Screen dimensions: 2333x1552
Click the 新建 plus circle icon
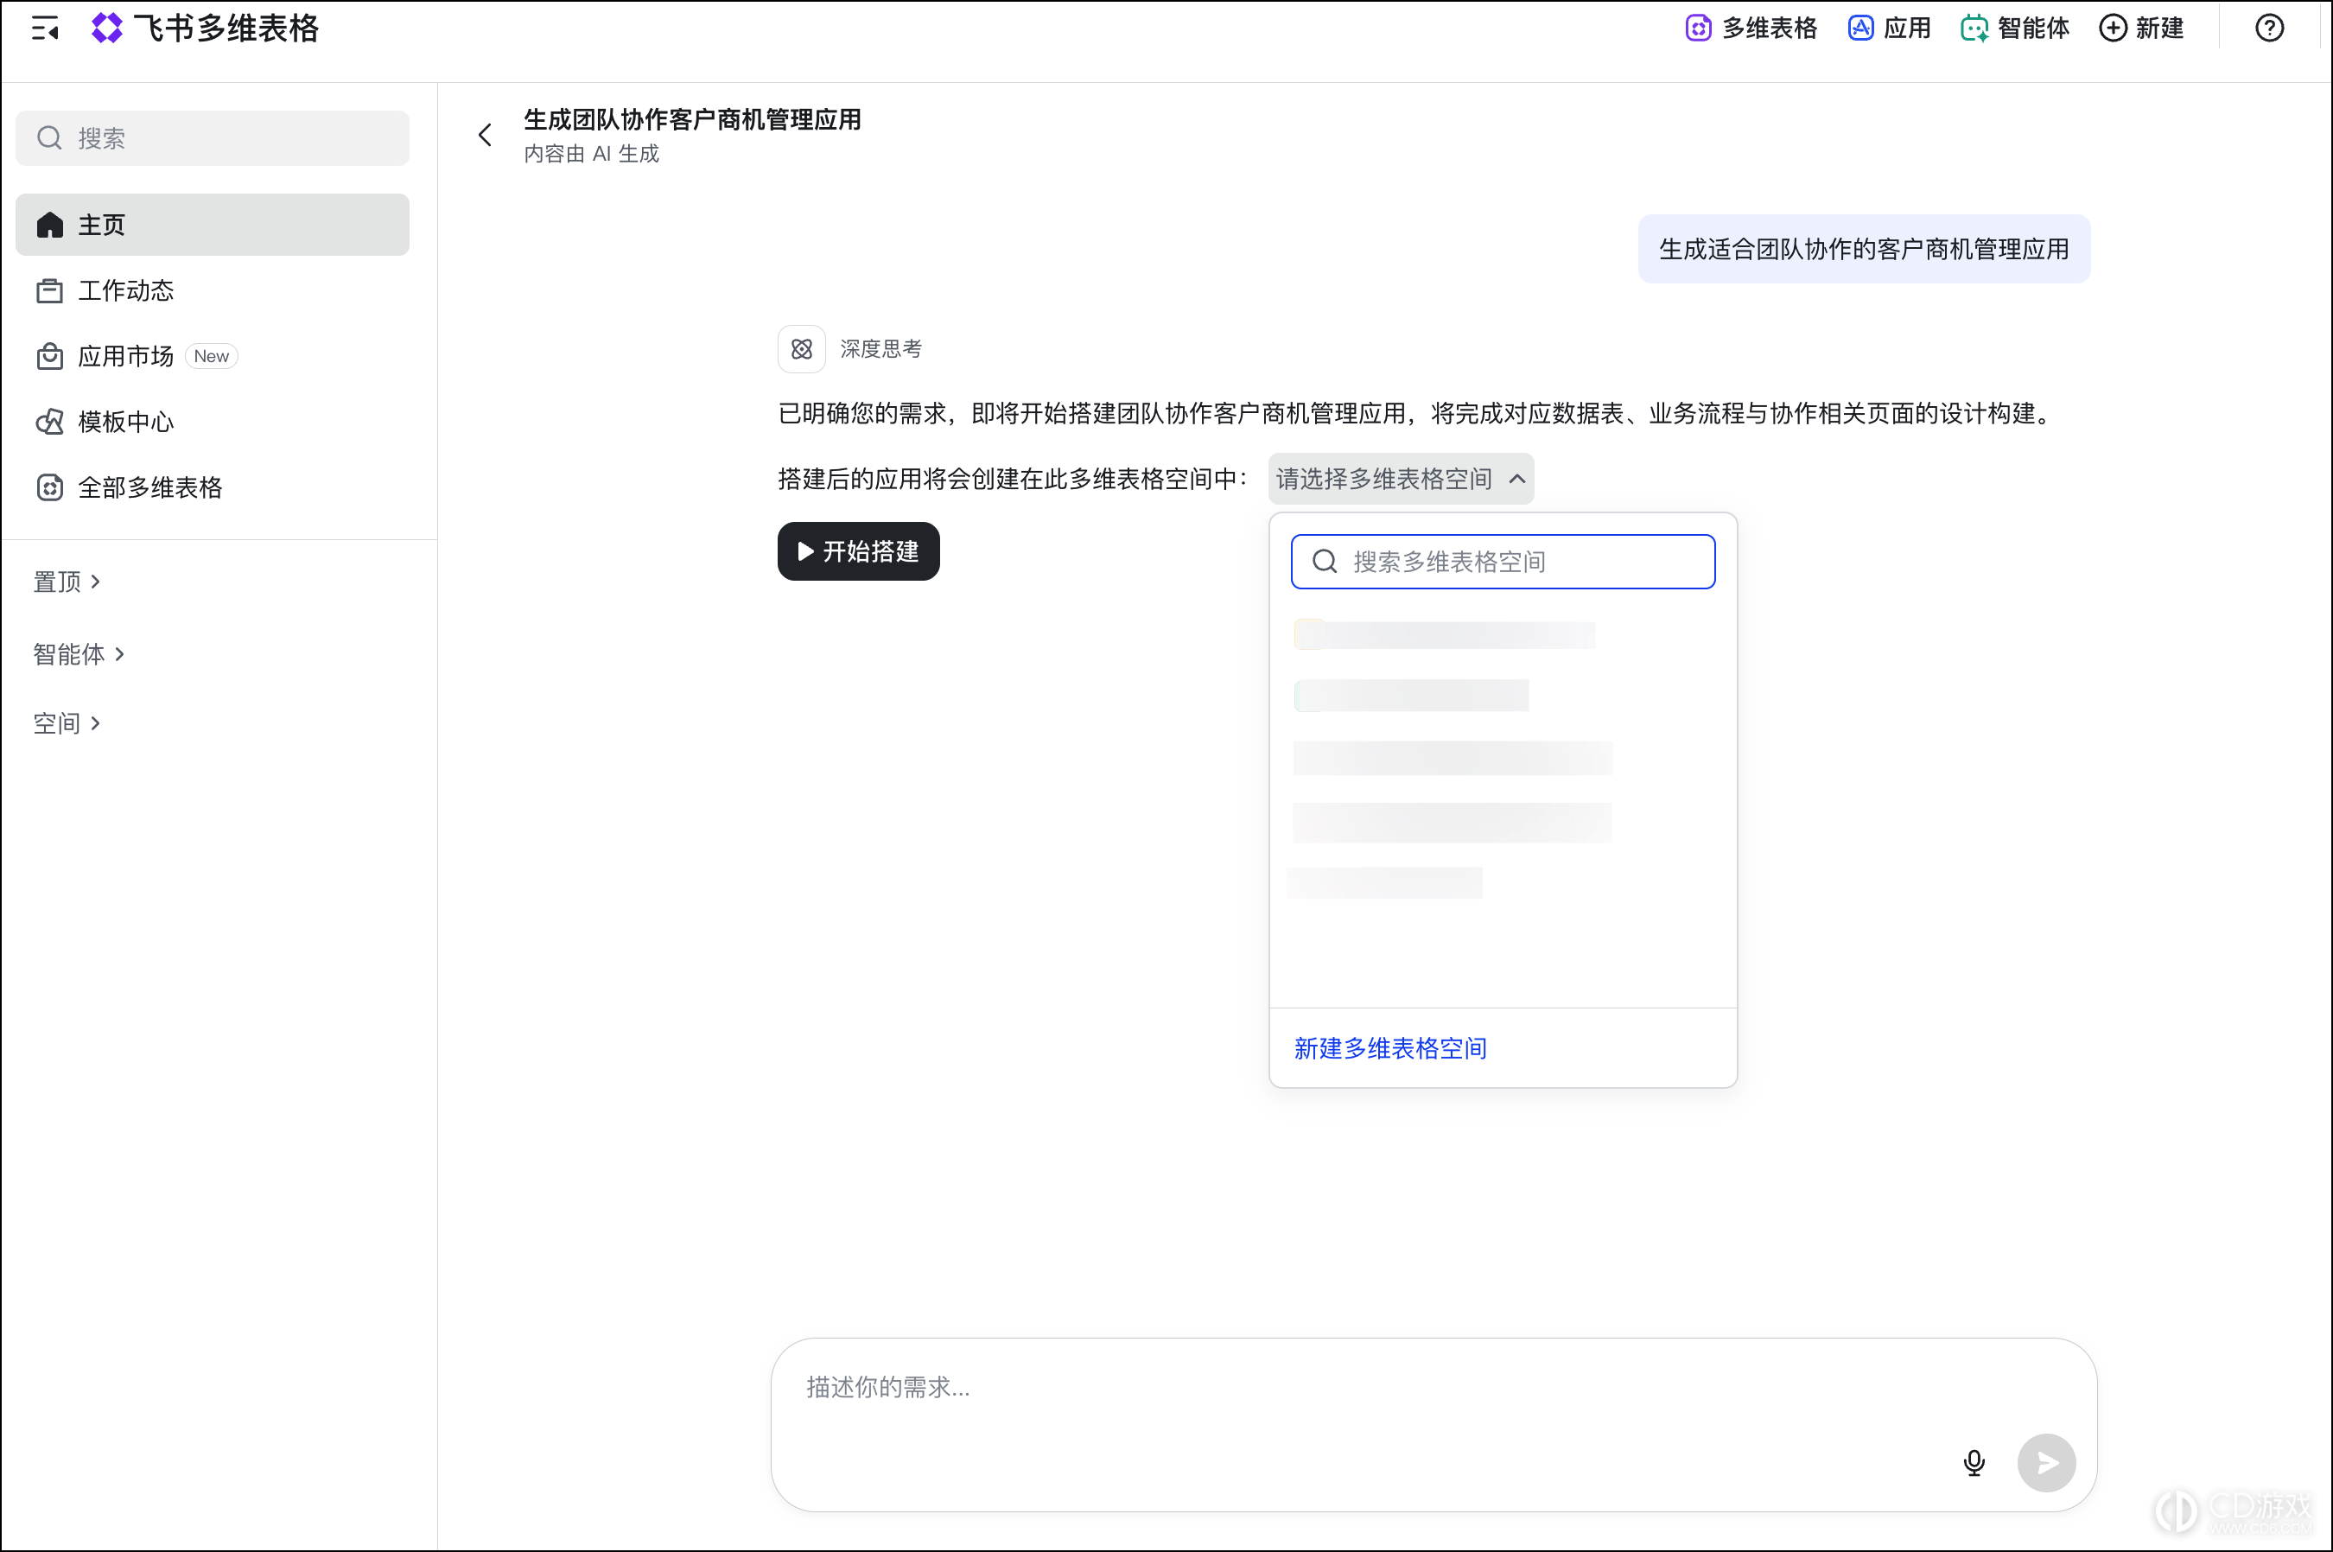pos(2113,28)
